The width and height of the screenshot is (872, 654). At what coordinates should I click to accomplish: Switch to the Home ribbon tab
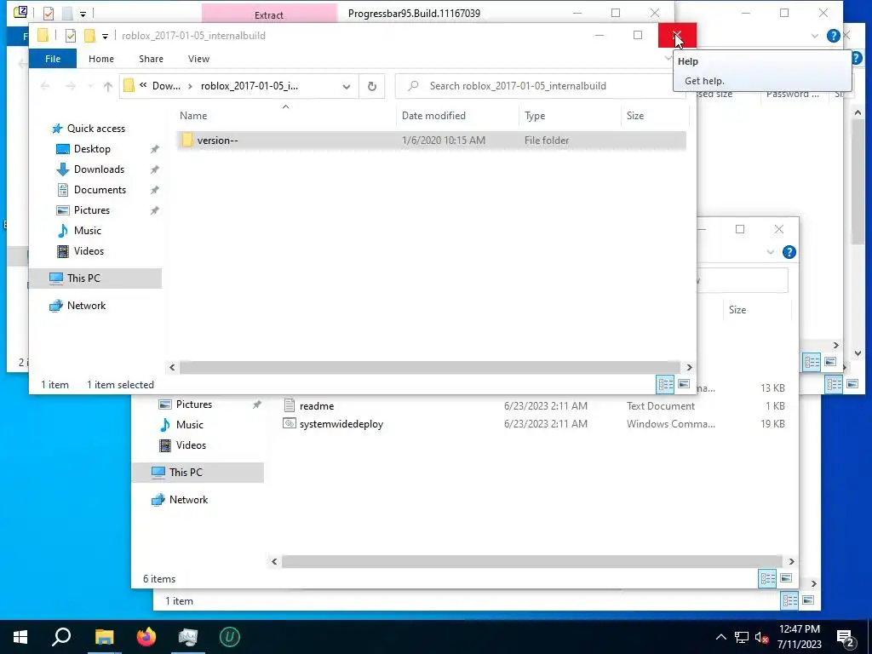pyautogui.click(x=101, y=59)
